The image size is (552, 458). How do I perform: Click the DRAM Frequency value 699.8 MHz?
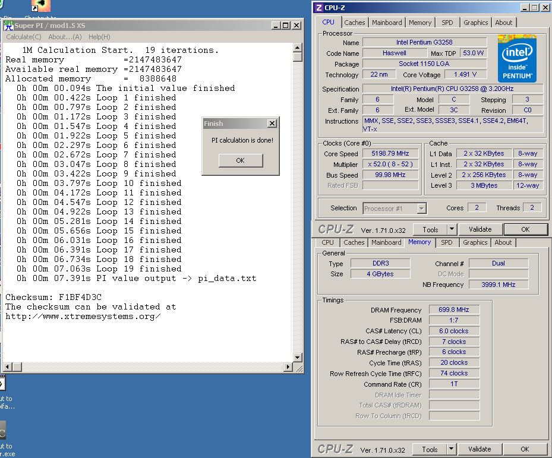point(454,310)
